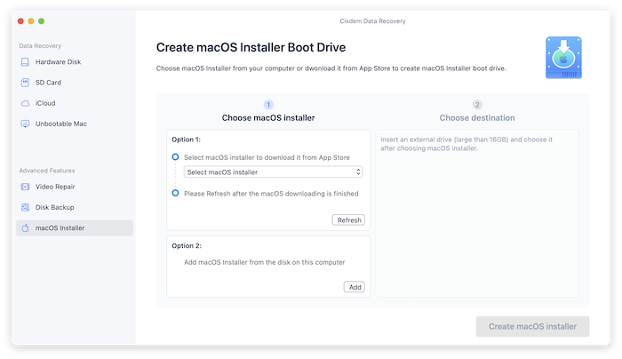Click the dropdown arrows on installer selector
622x359 pixels.
(x=358, y=172)
